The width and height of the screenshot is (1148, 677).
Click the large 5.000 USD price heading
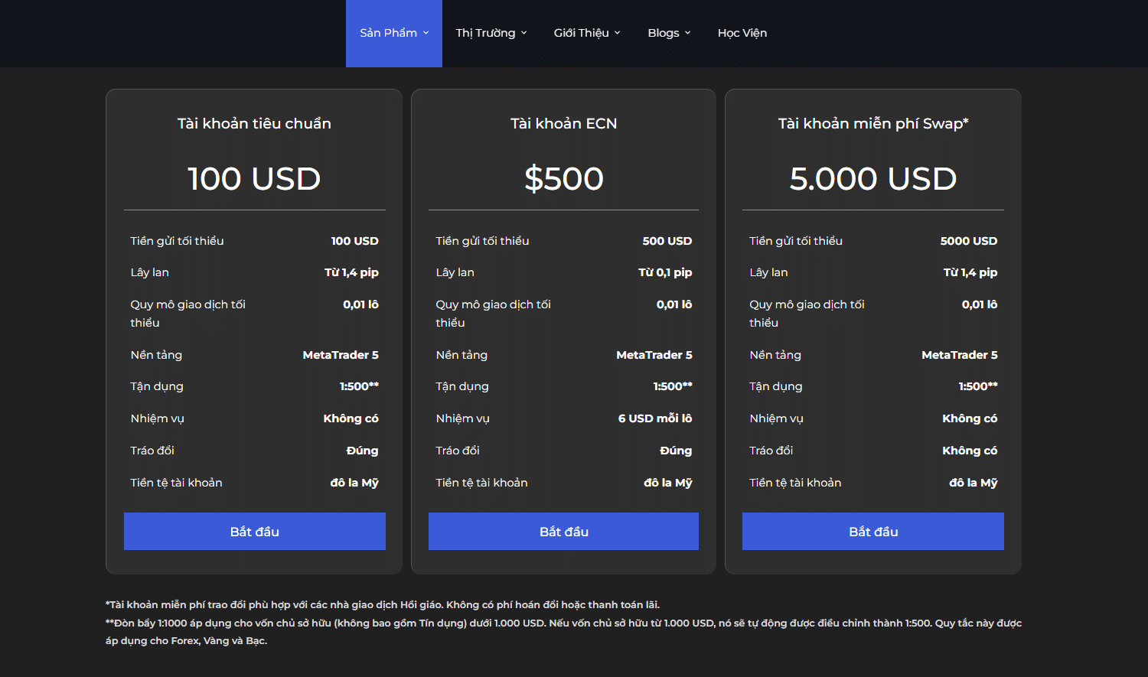click(873, 179)
